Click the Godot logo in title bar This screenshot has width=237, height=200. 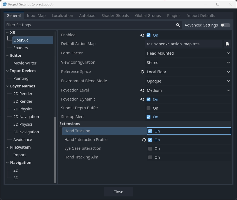5,4
